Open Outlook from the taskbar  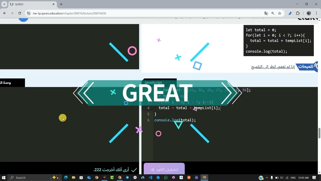[89, 177]
